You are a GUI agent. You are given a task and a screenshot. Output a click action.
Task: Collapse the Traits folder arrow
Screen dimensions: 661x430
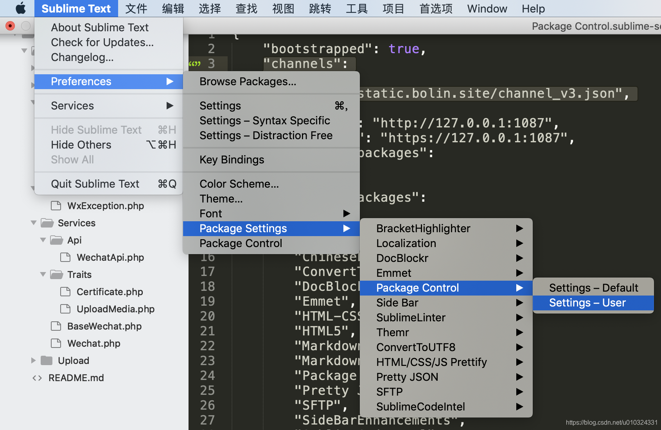point(43,274)
